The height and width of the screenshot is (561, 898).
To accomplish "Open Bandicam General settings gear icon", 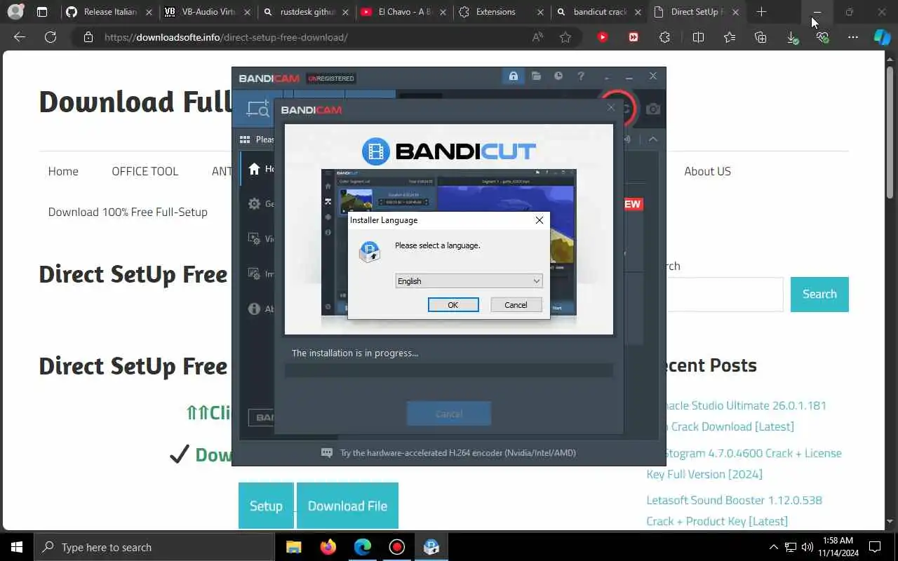I will [x=254, y=203].
